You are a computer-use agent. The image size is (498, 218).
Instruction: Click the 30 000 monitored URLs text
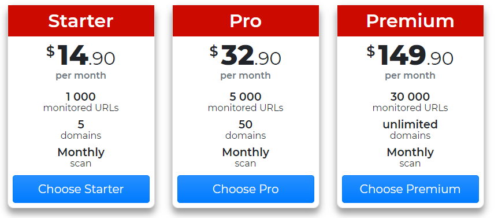pyautogui.click(x=410, y=102)
